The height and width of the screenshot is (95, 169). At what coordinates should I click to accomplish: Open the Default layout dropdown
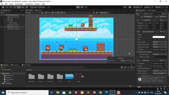[161, 7]
